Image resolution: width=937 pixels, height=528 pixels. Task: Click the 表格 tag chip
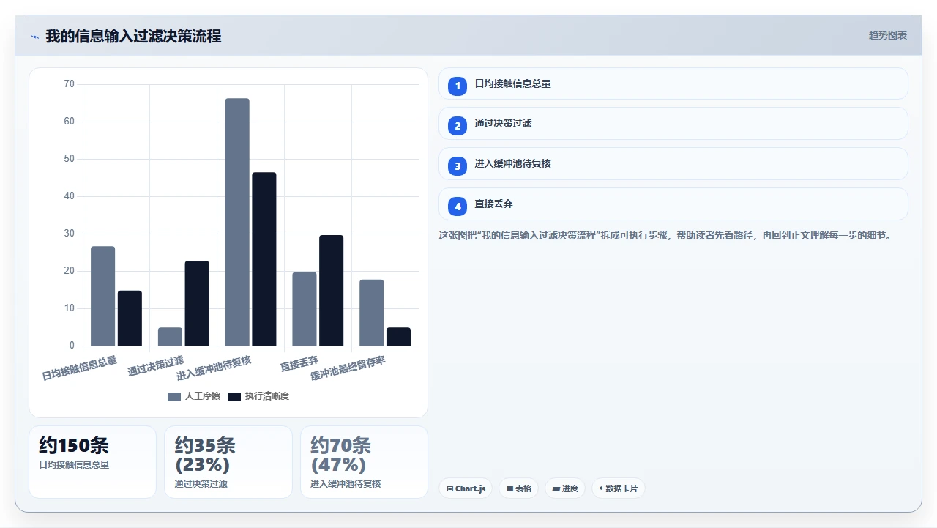pyautogui.click(x=519, y=488)
